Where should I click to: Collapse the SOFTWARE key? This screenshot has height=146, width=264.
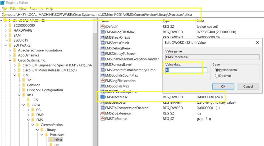pyautogui.click(x=6, y=45)
